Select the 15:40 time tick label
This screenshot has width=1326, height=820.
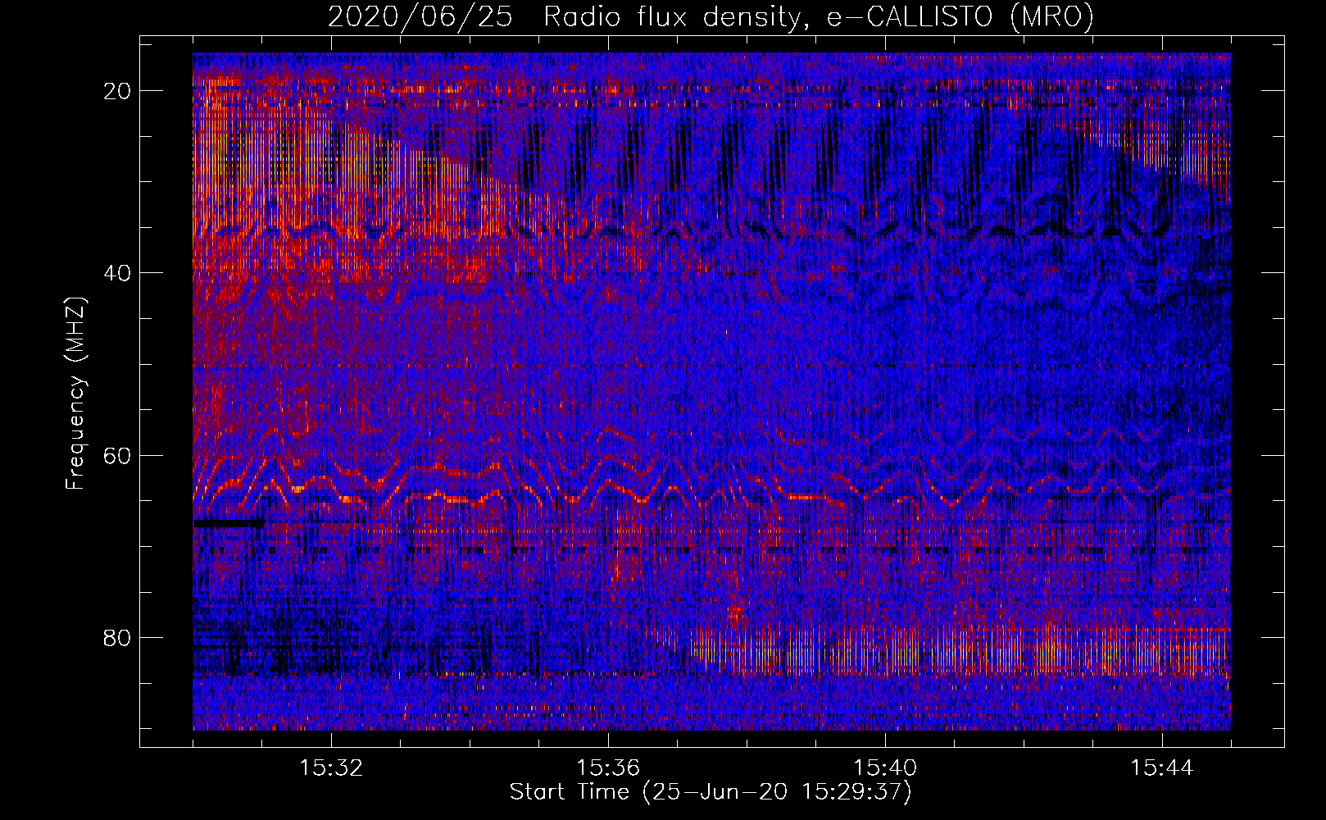click(x=885, y=768)
